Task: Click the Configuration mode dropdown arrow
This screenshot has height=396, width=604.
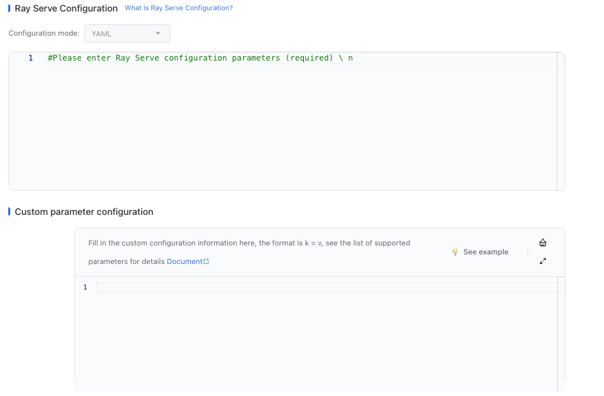Action: pyautogui.click(x=158, y=33)
